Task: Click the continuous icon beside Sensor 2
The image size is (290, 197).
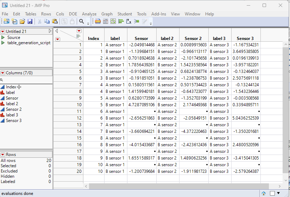Action: click(2, 109)
